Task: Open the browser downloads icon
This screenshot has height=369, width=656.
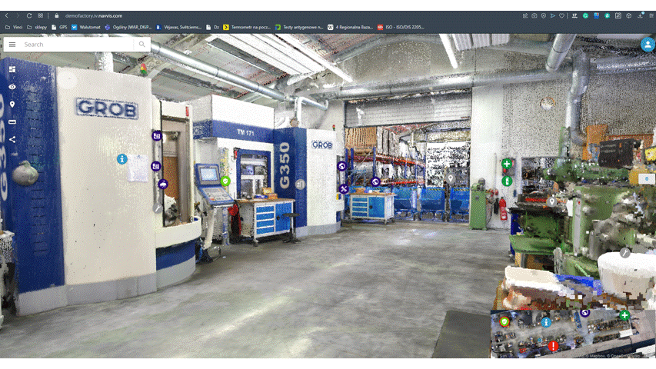Action: pyautogui.click(x=640, y=15)
